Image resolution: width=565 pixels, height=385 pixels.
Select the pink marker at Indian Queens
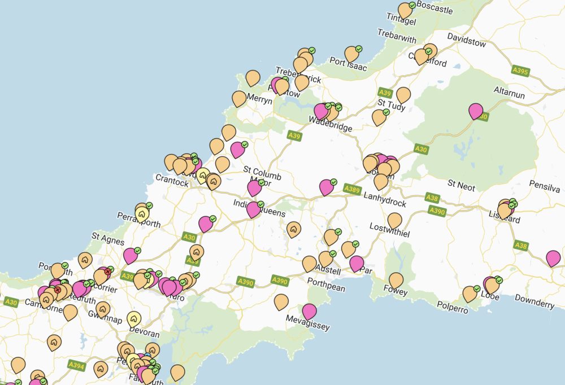(254, 209)
